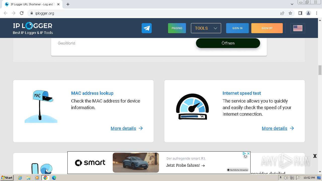
Task: Open the Telegram channel icon
Action: pyautogui.click(x=147, y=28)
